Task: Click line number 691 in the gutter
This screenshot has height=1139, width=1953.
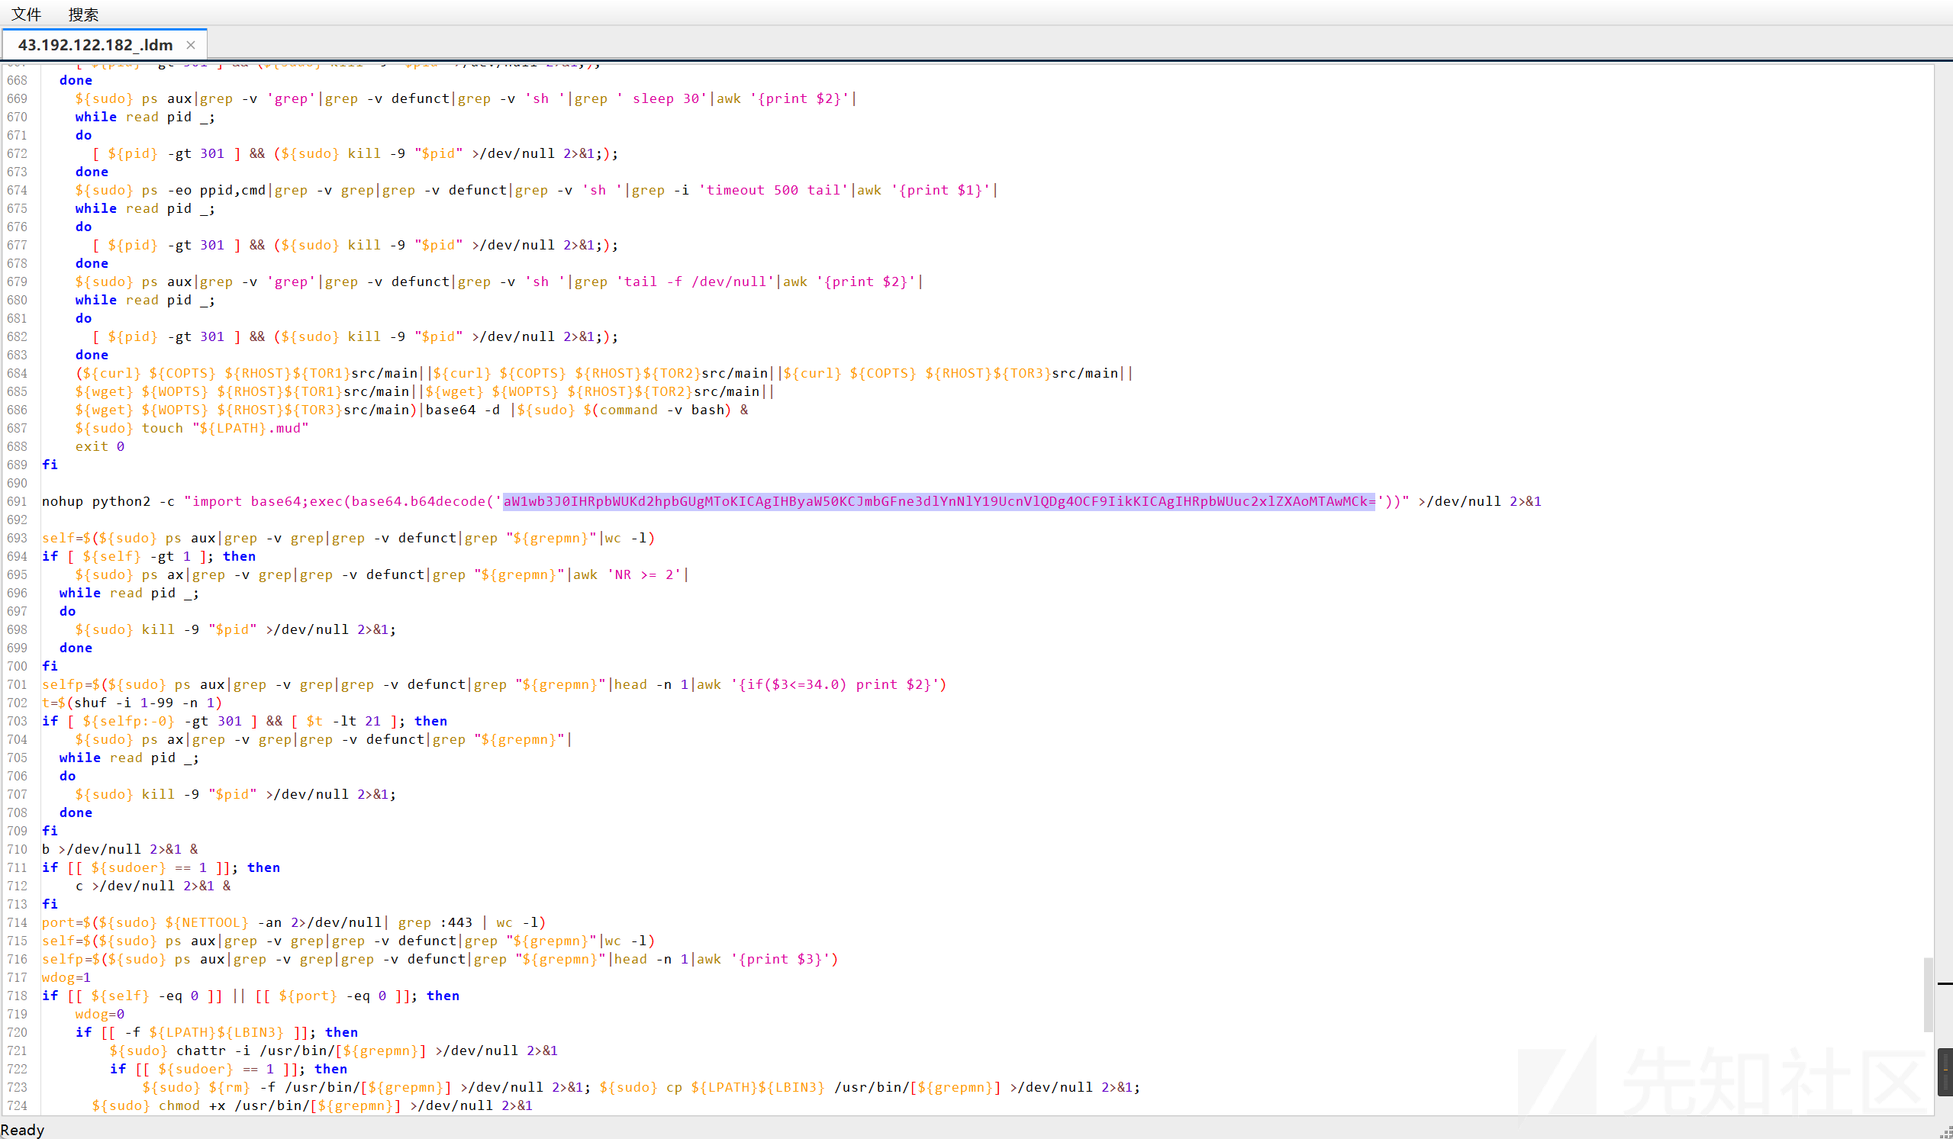Action: (17, 501)
